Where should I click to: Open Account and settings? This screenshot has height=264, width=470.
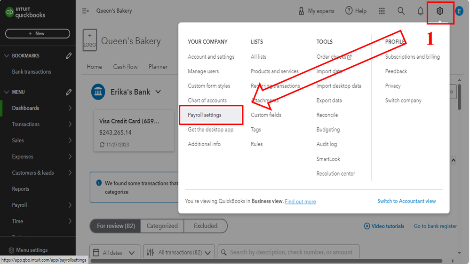[x=211, y=56]
